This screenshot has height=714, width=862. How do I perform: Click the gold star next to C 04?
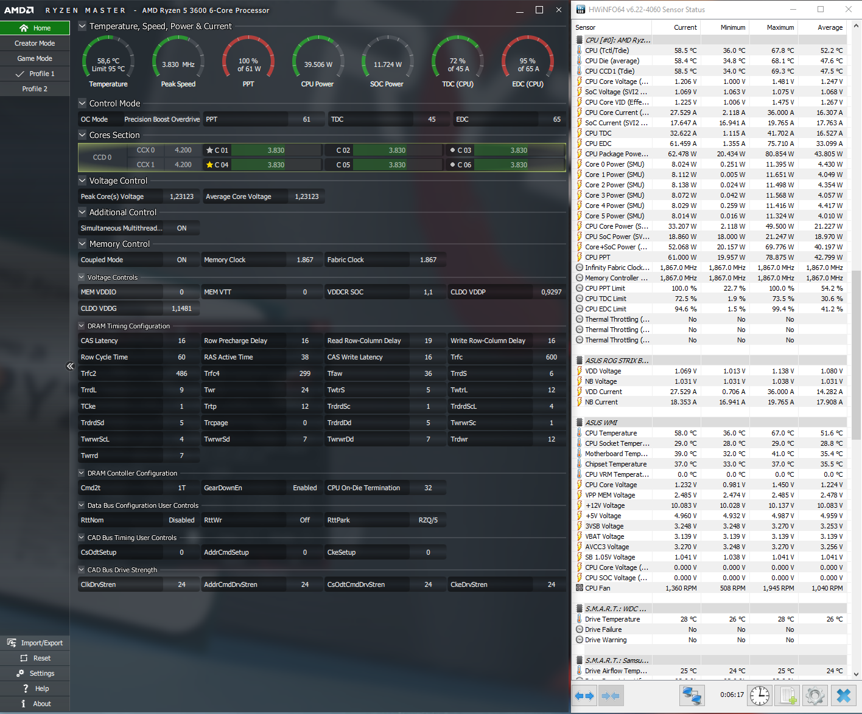[209, 165]
